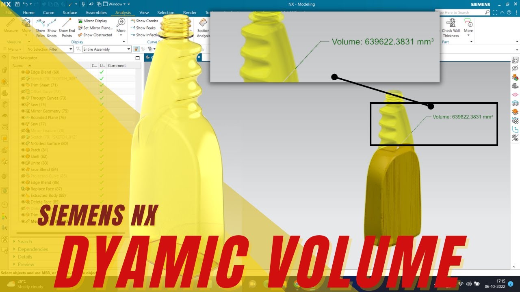Switch to the Home ribbon tab
The height and width of the screenshot is (292, 520).
tap(28, 13)
